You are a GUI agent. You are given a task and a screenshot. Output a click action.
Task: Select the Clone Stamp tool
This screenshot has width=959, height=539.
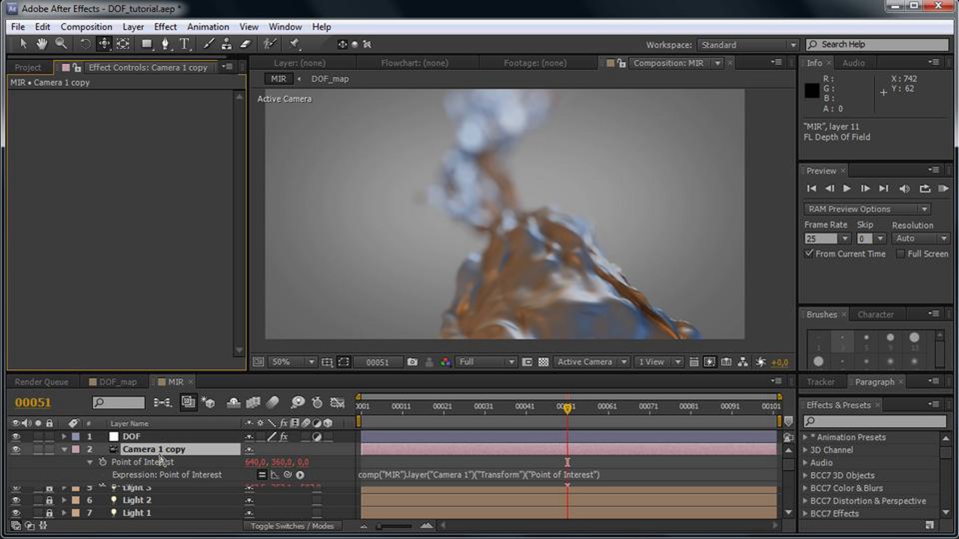click(x=227, y=44)
